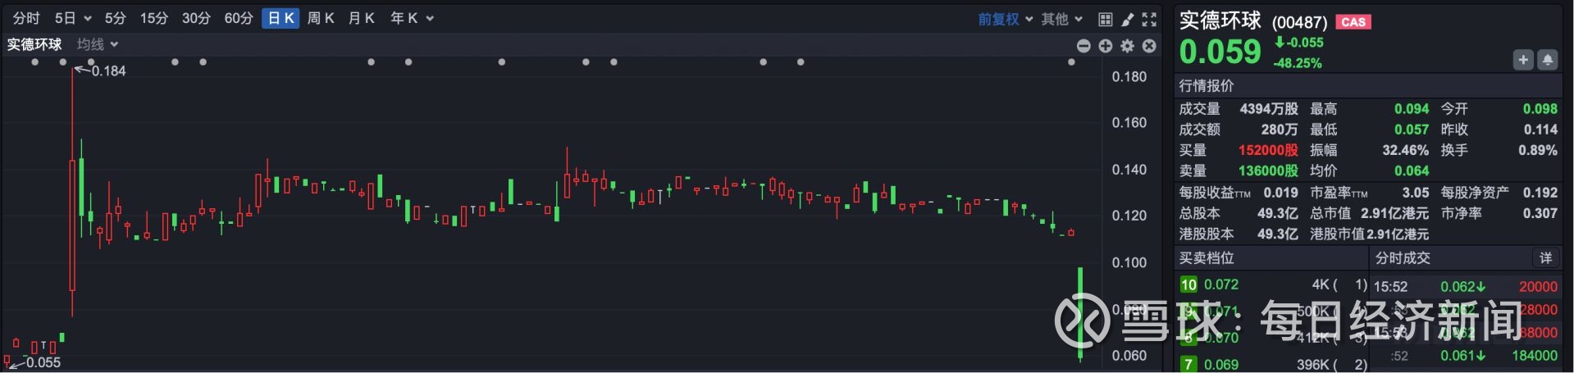
Task: Select the highlighted 日K tab
Action: pos(281,18)
